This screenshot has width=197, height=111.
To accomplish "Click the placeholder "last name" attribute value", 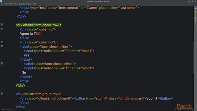I will (128, 8).
